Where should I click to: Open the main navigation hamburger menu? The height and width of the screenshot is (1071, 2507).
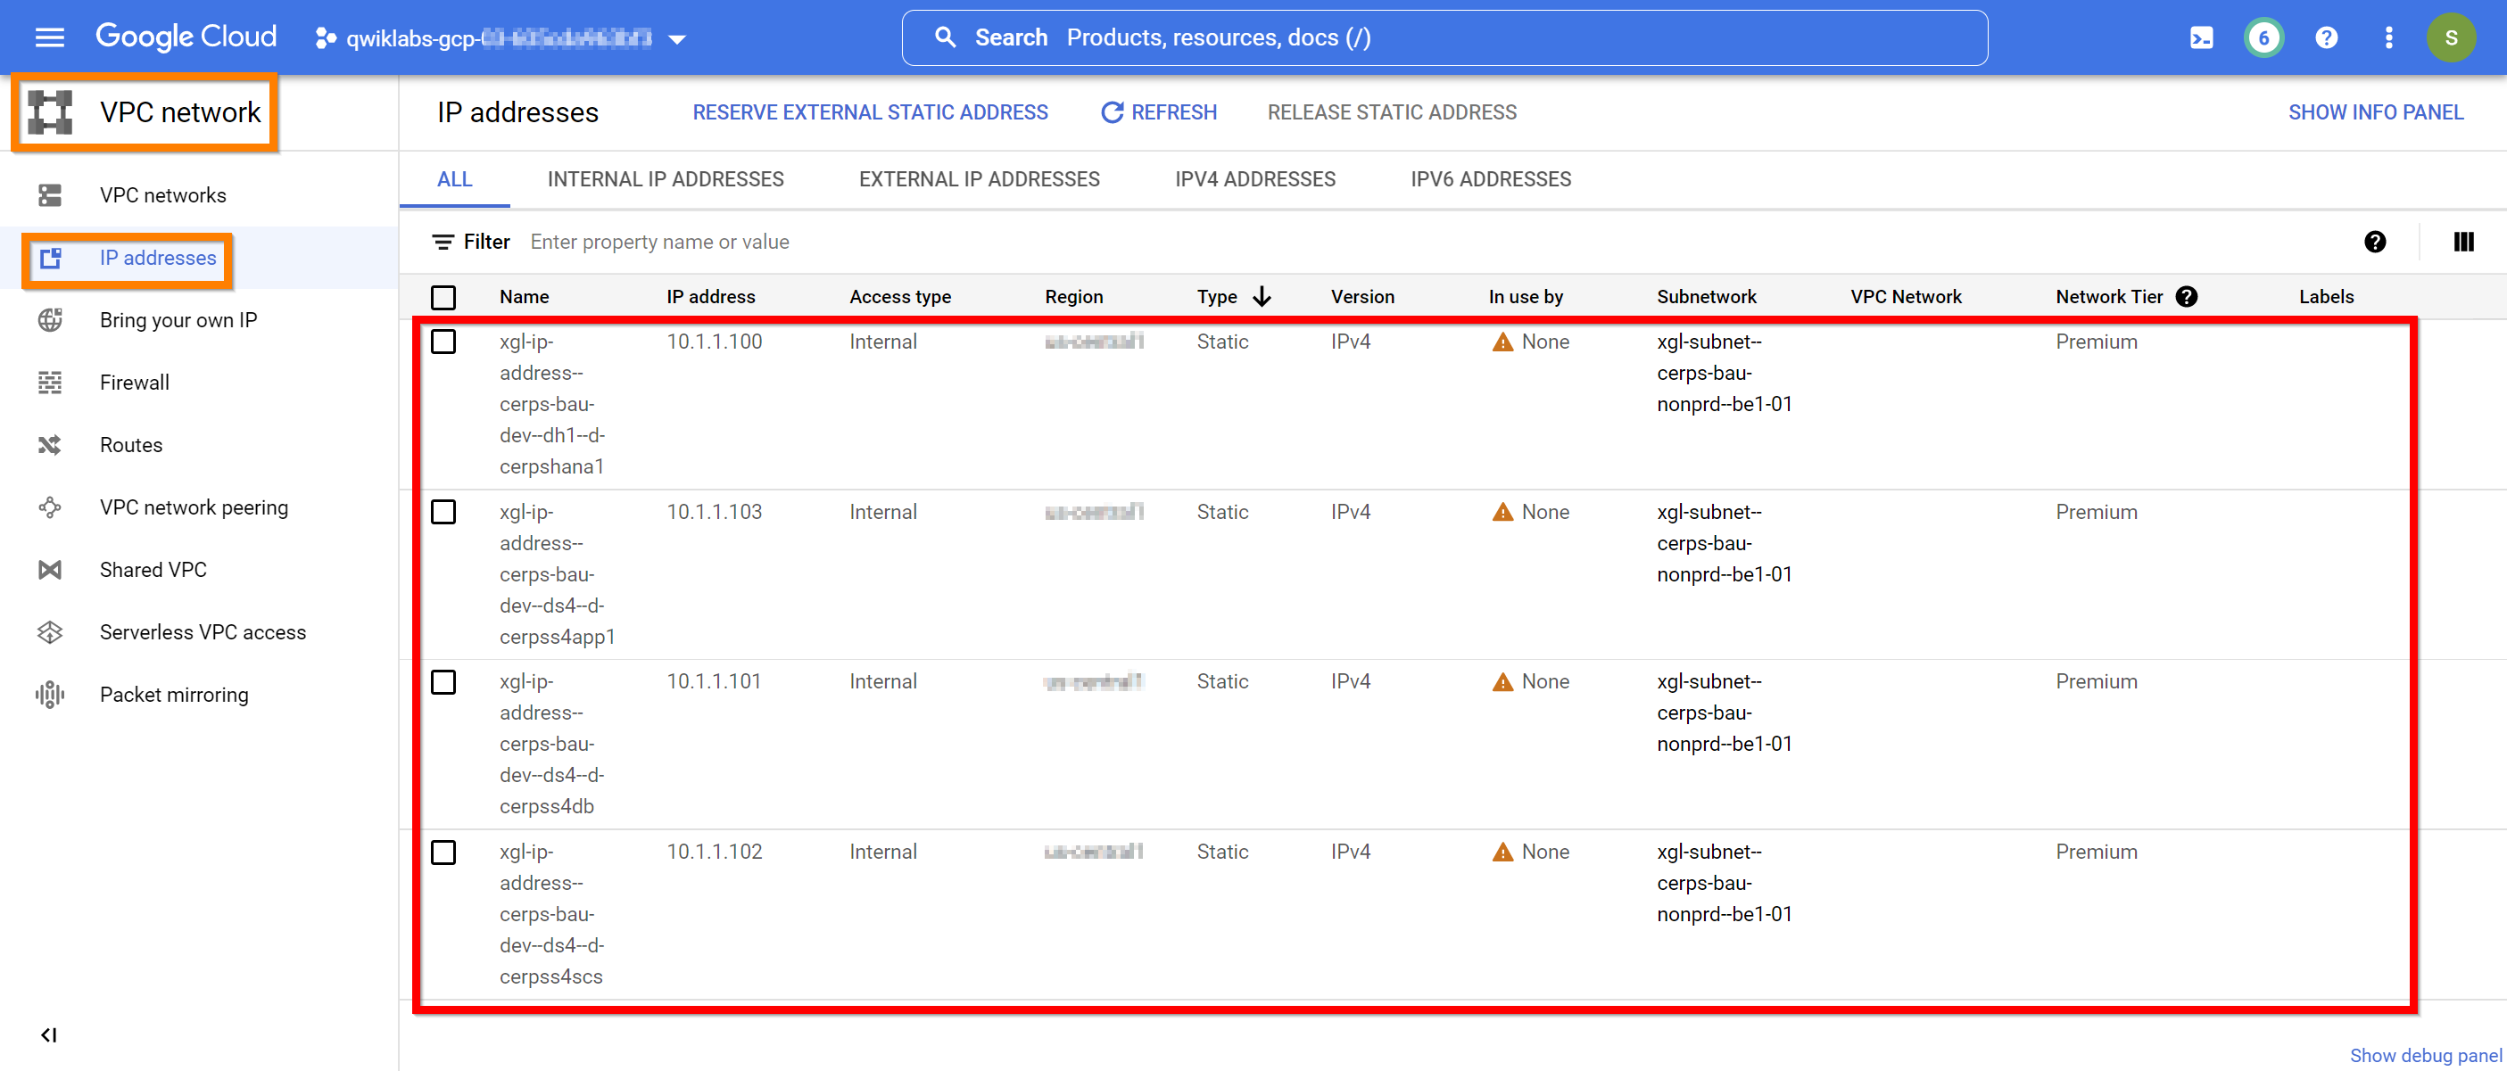(50, 38)
